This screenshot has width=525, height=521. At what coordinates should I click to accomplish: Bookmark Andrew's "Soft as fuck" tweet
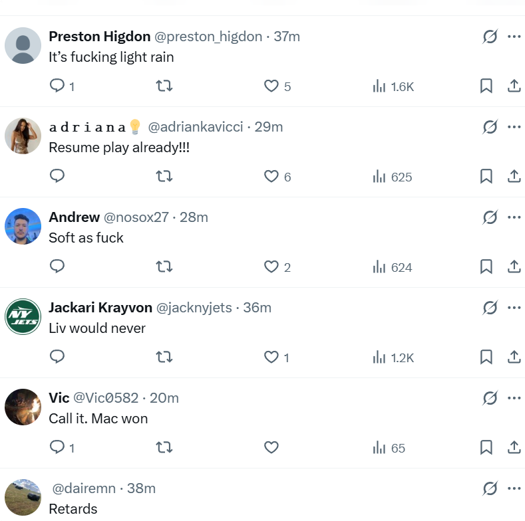click(x=486, y=266)
